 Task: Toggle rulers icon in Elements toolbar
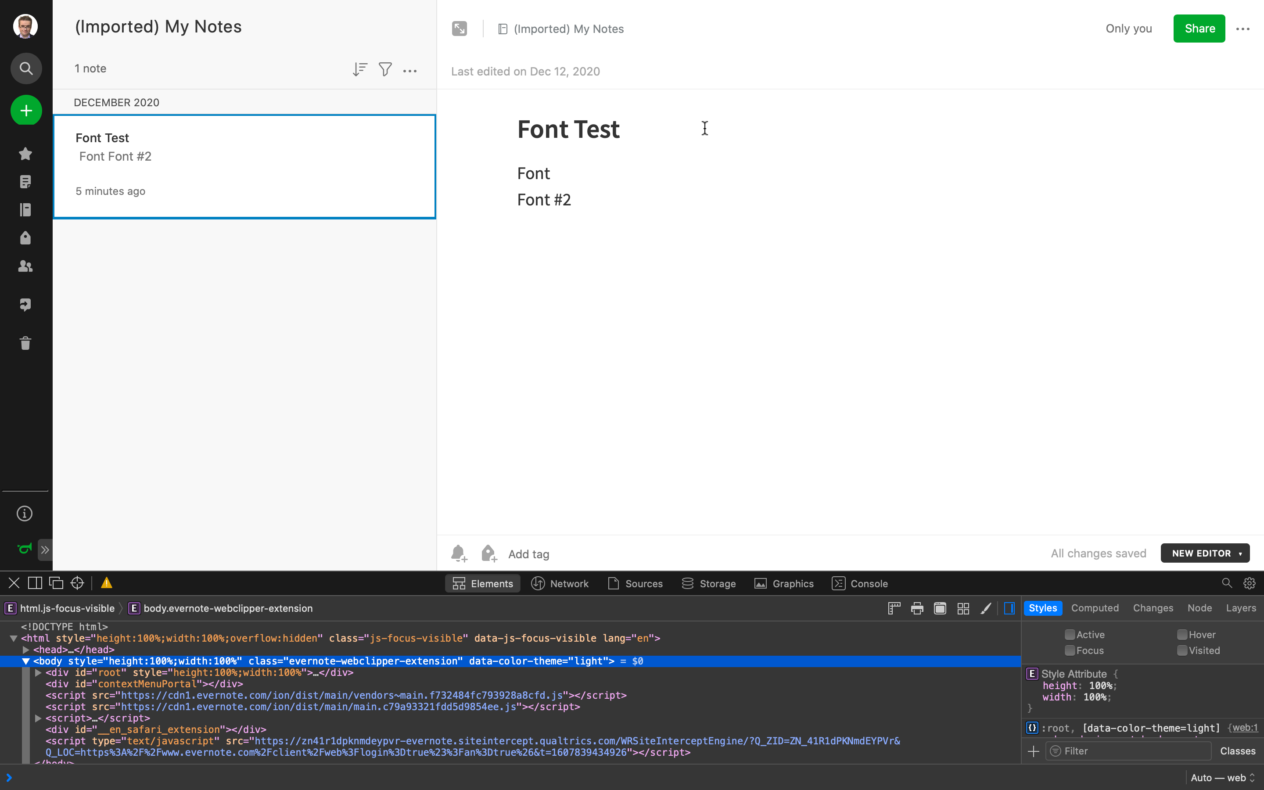pyautogui.click(x=894, y=608)
